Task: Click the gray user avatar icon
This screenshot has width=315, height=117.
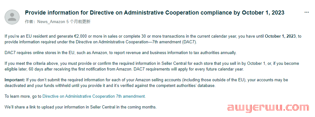Action: tap(12, 17)
